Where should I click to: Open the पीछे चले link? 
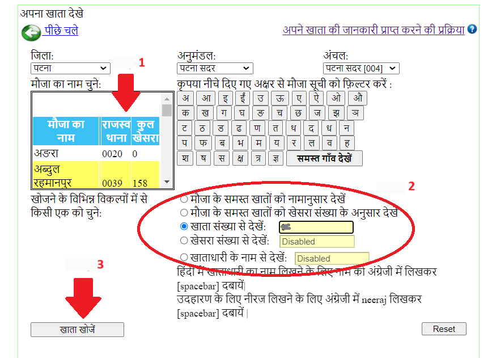[61, 31]
